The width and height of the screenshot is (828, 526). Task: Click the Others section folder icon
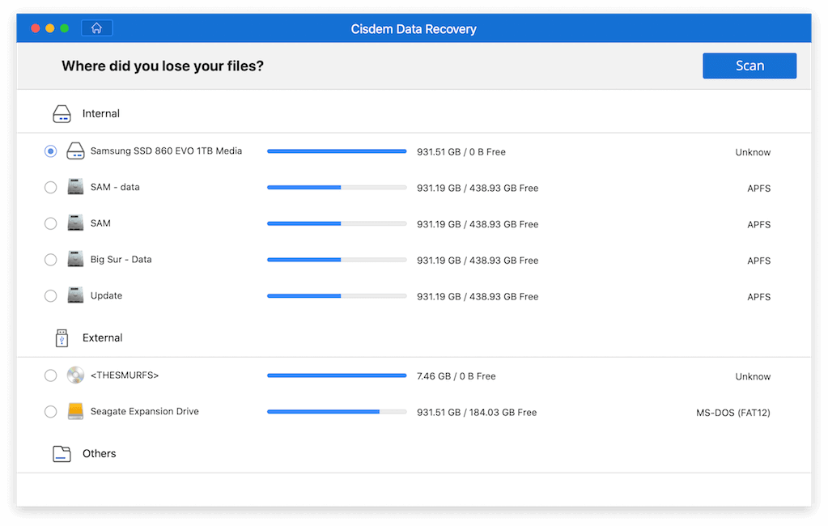click(x=62, y=453)
